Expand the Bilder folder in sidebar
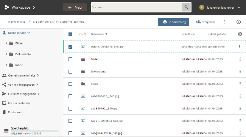This screenshot has width=246, height=137. click(x=6, y=43)
